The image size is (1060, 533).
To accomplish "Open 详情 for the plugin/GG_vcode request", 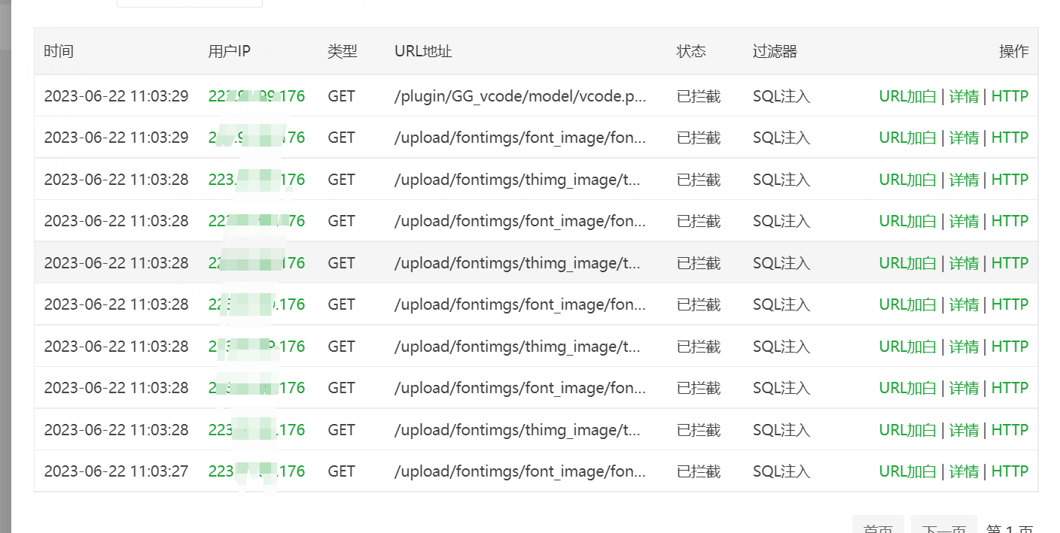I will pos(964,96).
